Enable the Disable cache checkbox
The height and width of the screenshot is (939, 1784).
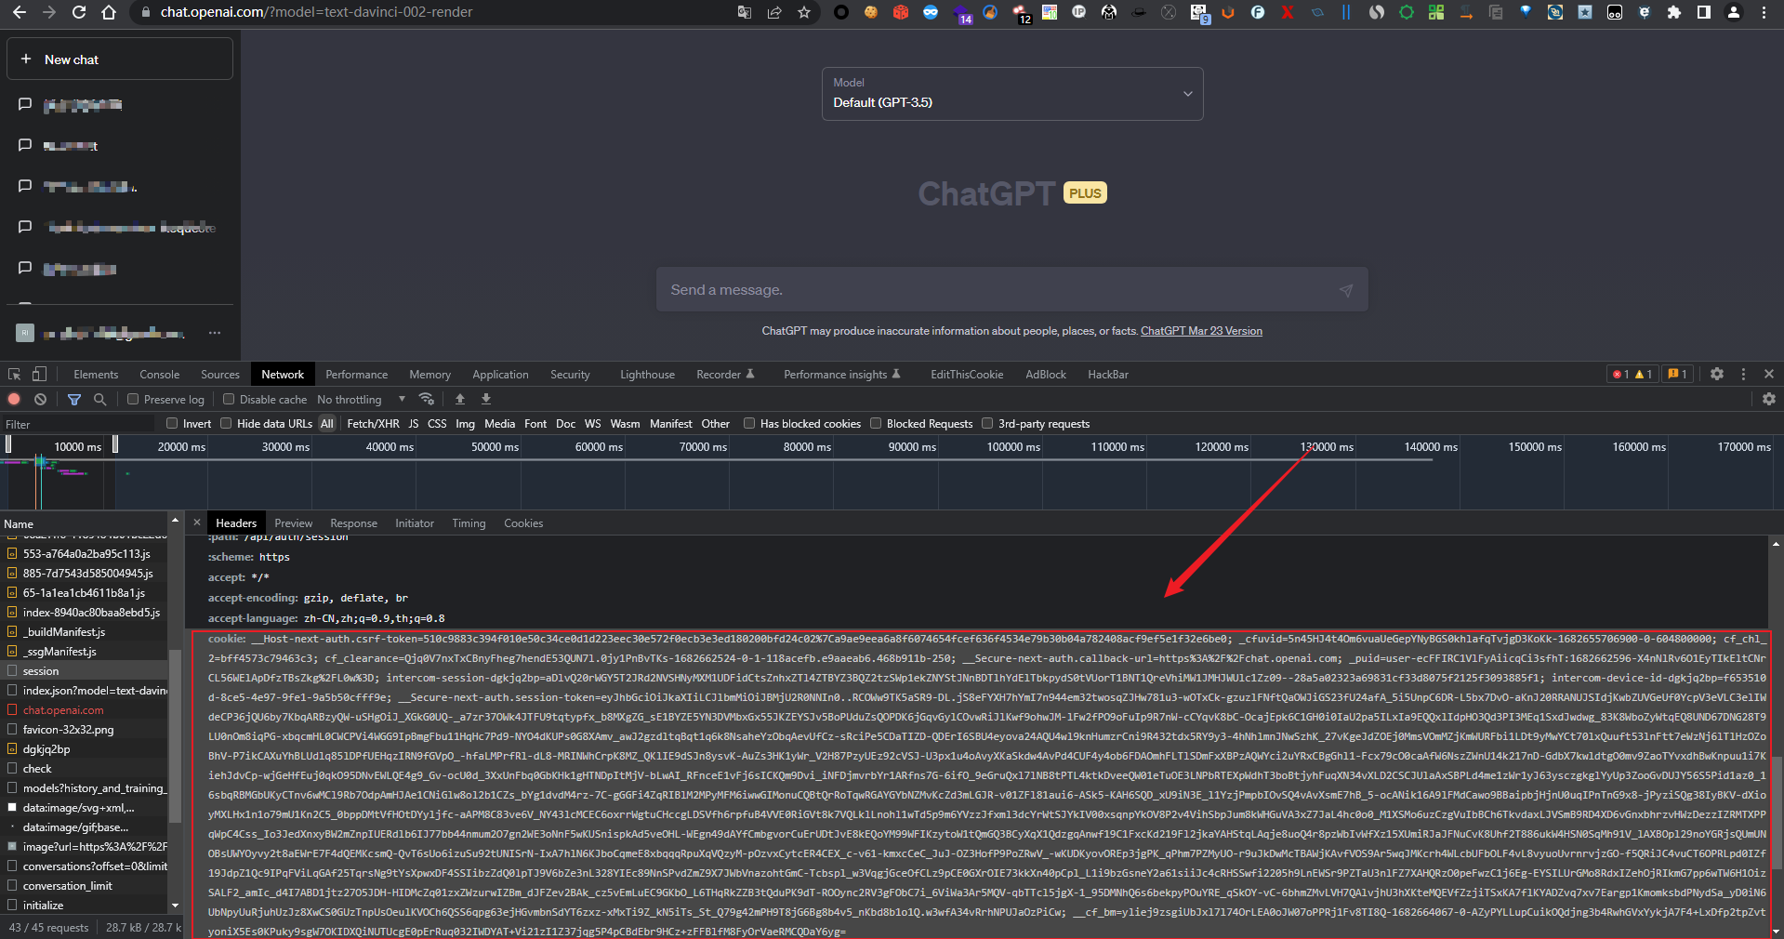point(229,399)
